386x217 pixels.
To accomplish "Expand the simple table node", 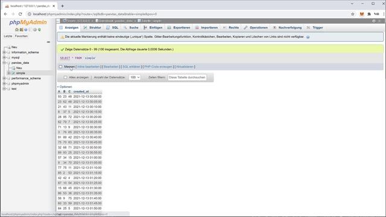I will coord(9,73).
